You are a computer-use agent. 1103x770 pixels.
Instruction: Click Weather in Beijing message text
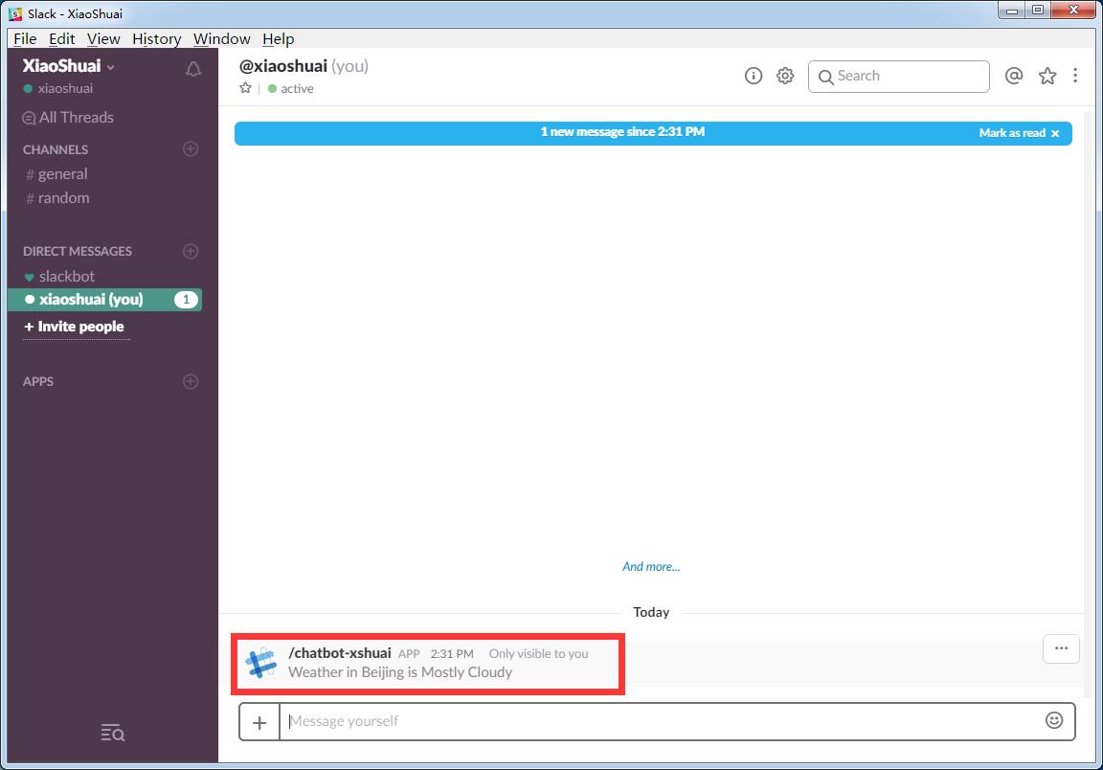coord(400,672)
